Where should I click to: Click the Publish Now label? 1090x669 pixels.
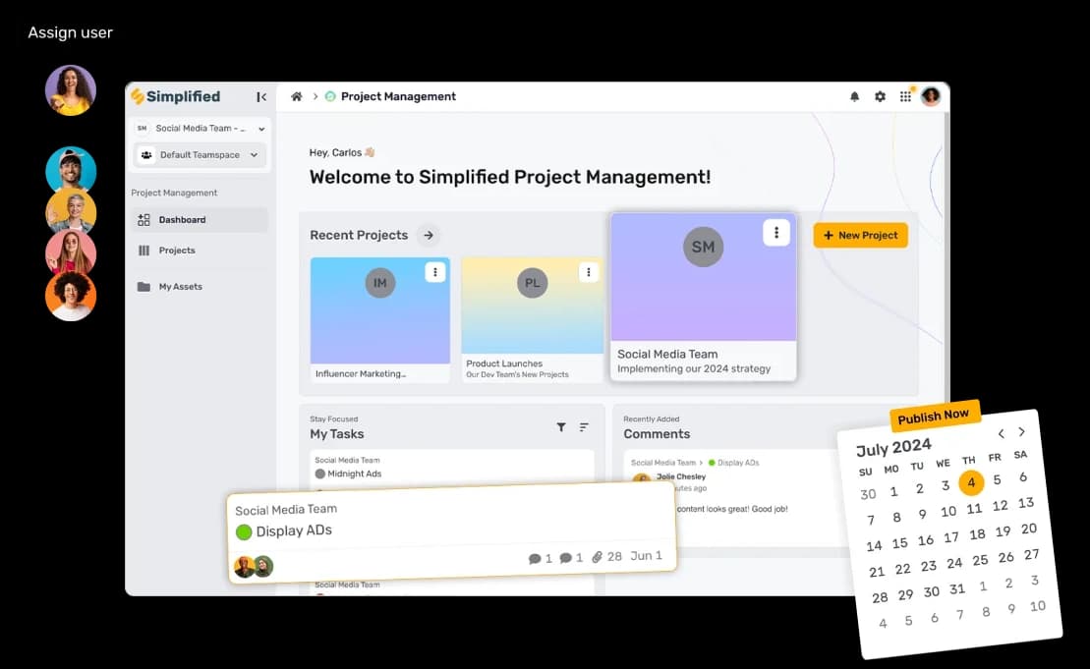point(934,416)
